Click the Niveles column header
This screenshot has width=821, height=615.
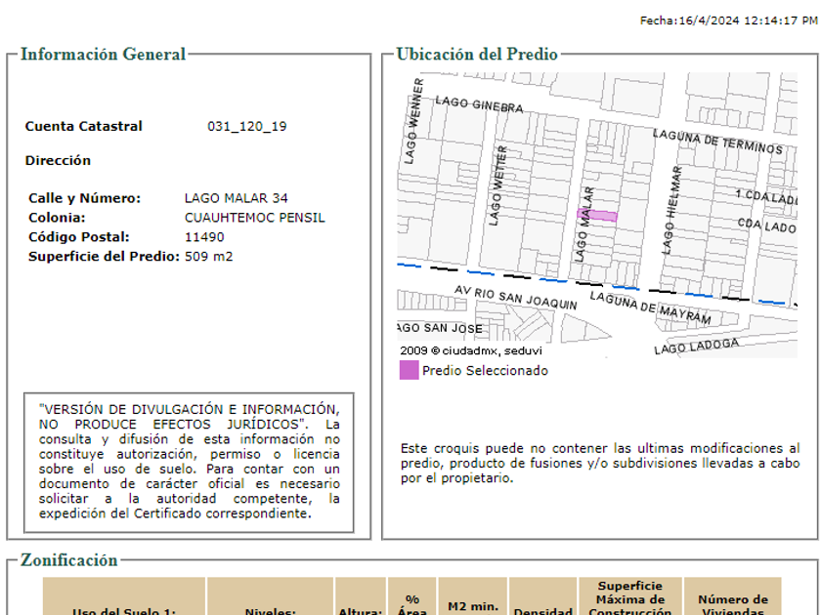[270, 611]
